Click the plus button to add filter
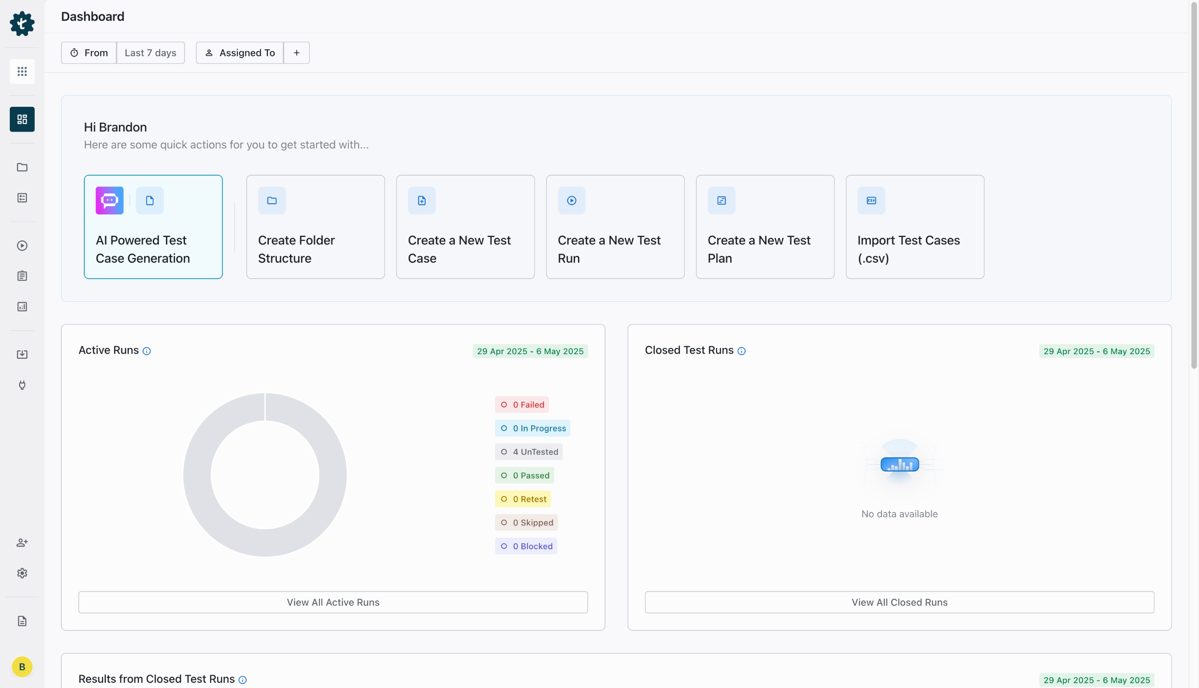Viewport: 1199px width, 688px height. (x=296, y=53)
